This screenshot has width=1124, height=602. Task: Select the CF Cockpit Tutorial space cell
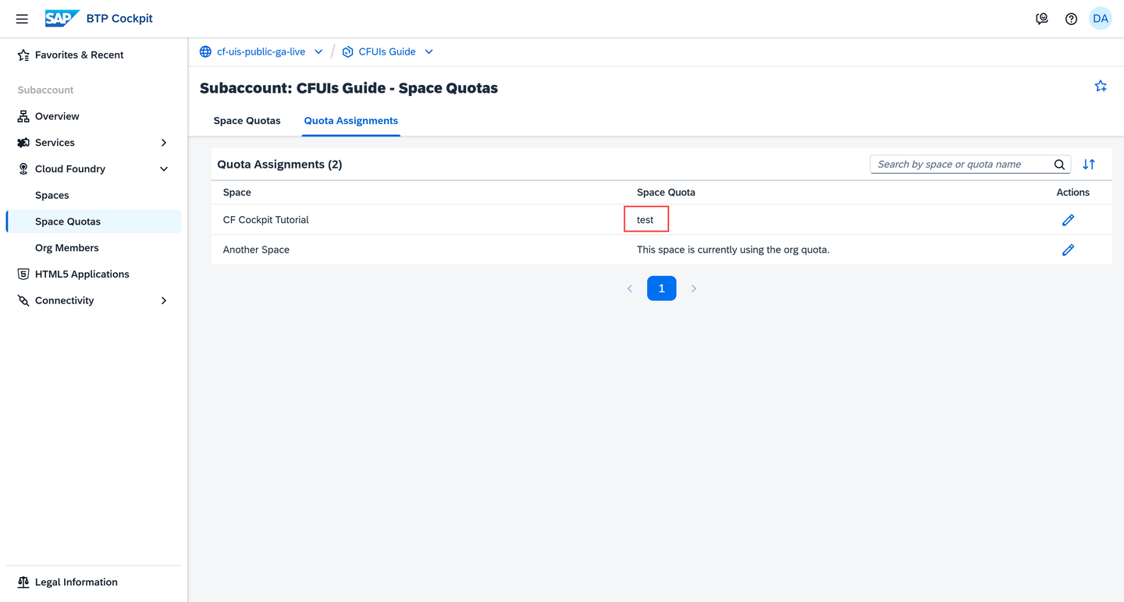[x=266, y=220]
